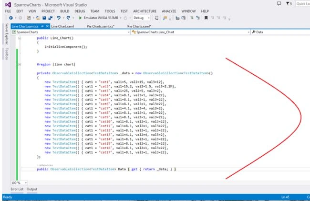This screenshot has height=201, width=310.
Task: Toggle a bookmark on current line
Action: pyautogui.click(x=206, y=18)
